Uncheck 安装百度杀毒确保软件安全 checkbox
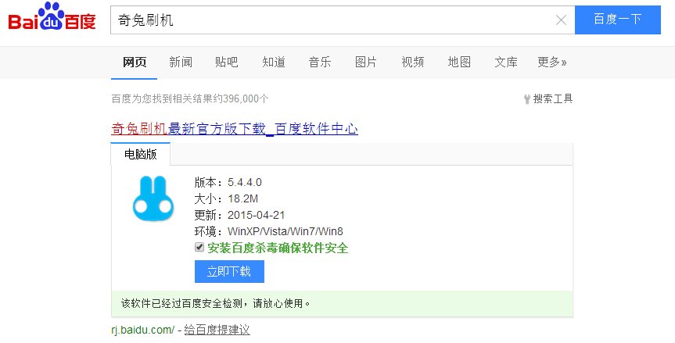The height and width of the screenshot is (343, 675). click(x=199, y=247)
